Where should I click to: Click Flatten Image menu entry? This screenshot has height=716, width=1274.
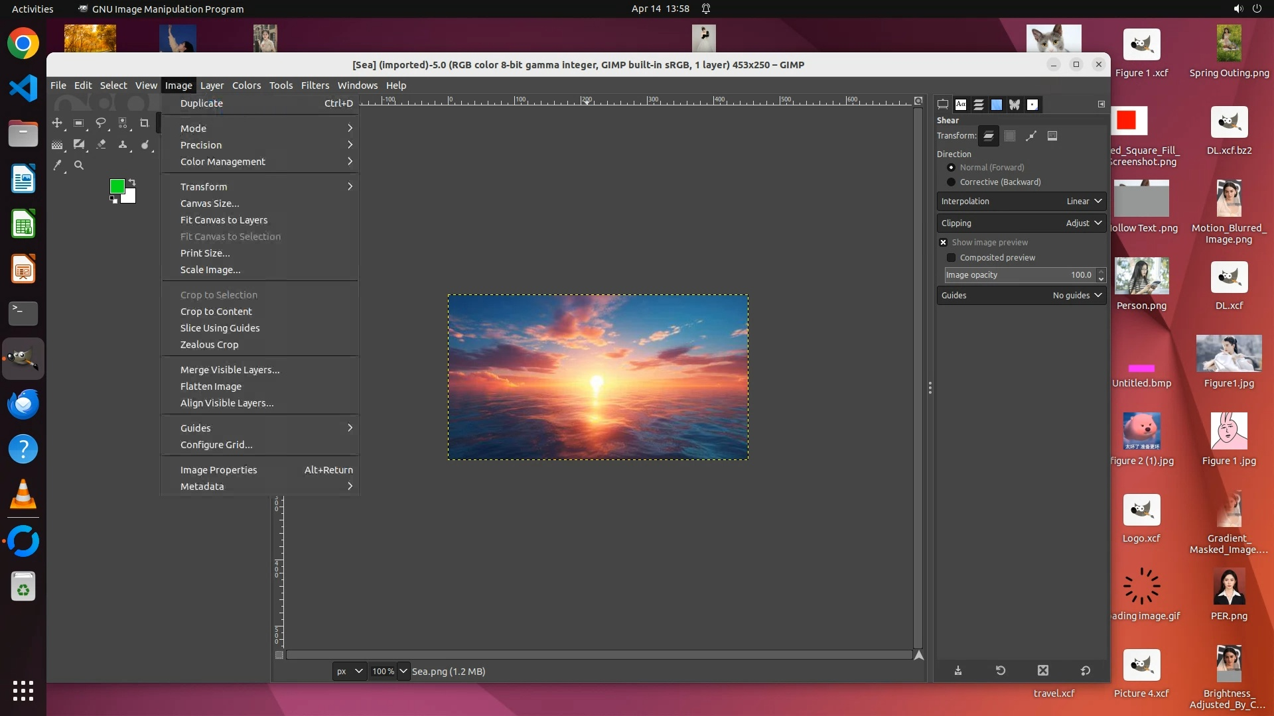pyautogui.click(x=211, y=387)
